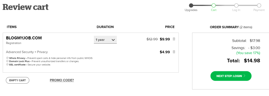Click the Domain Lock Plus checkmark icon
This screenshot has width=269, height=96.
(x=7, y=61)
